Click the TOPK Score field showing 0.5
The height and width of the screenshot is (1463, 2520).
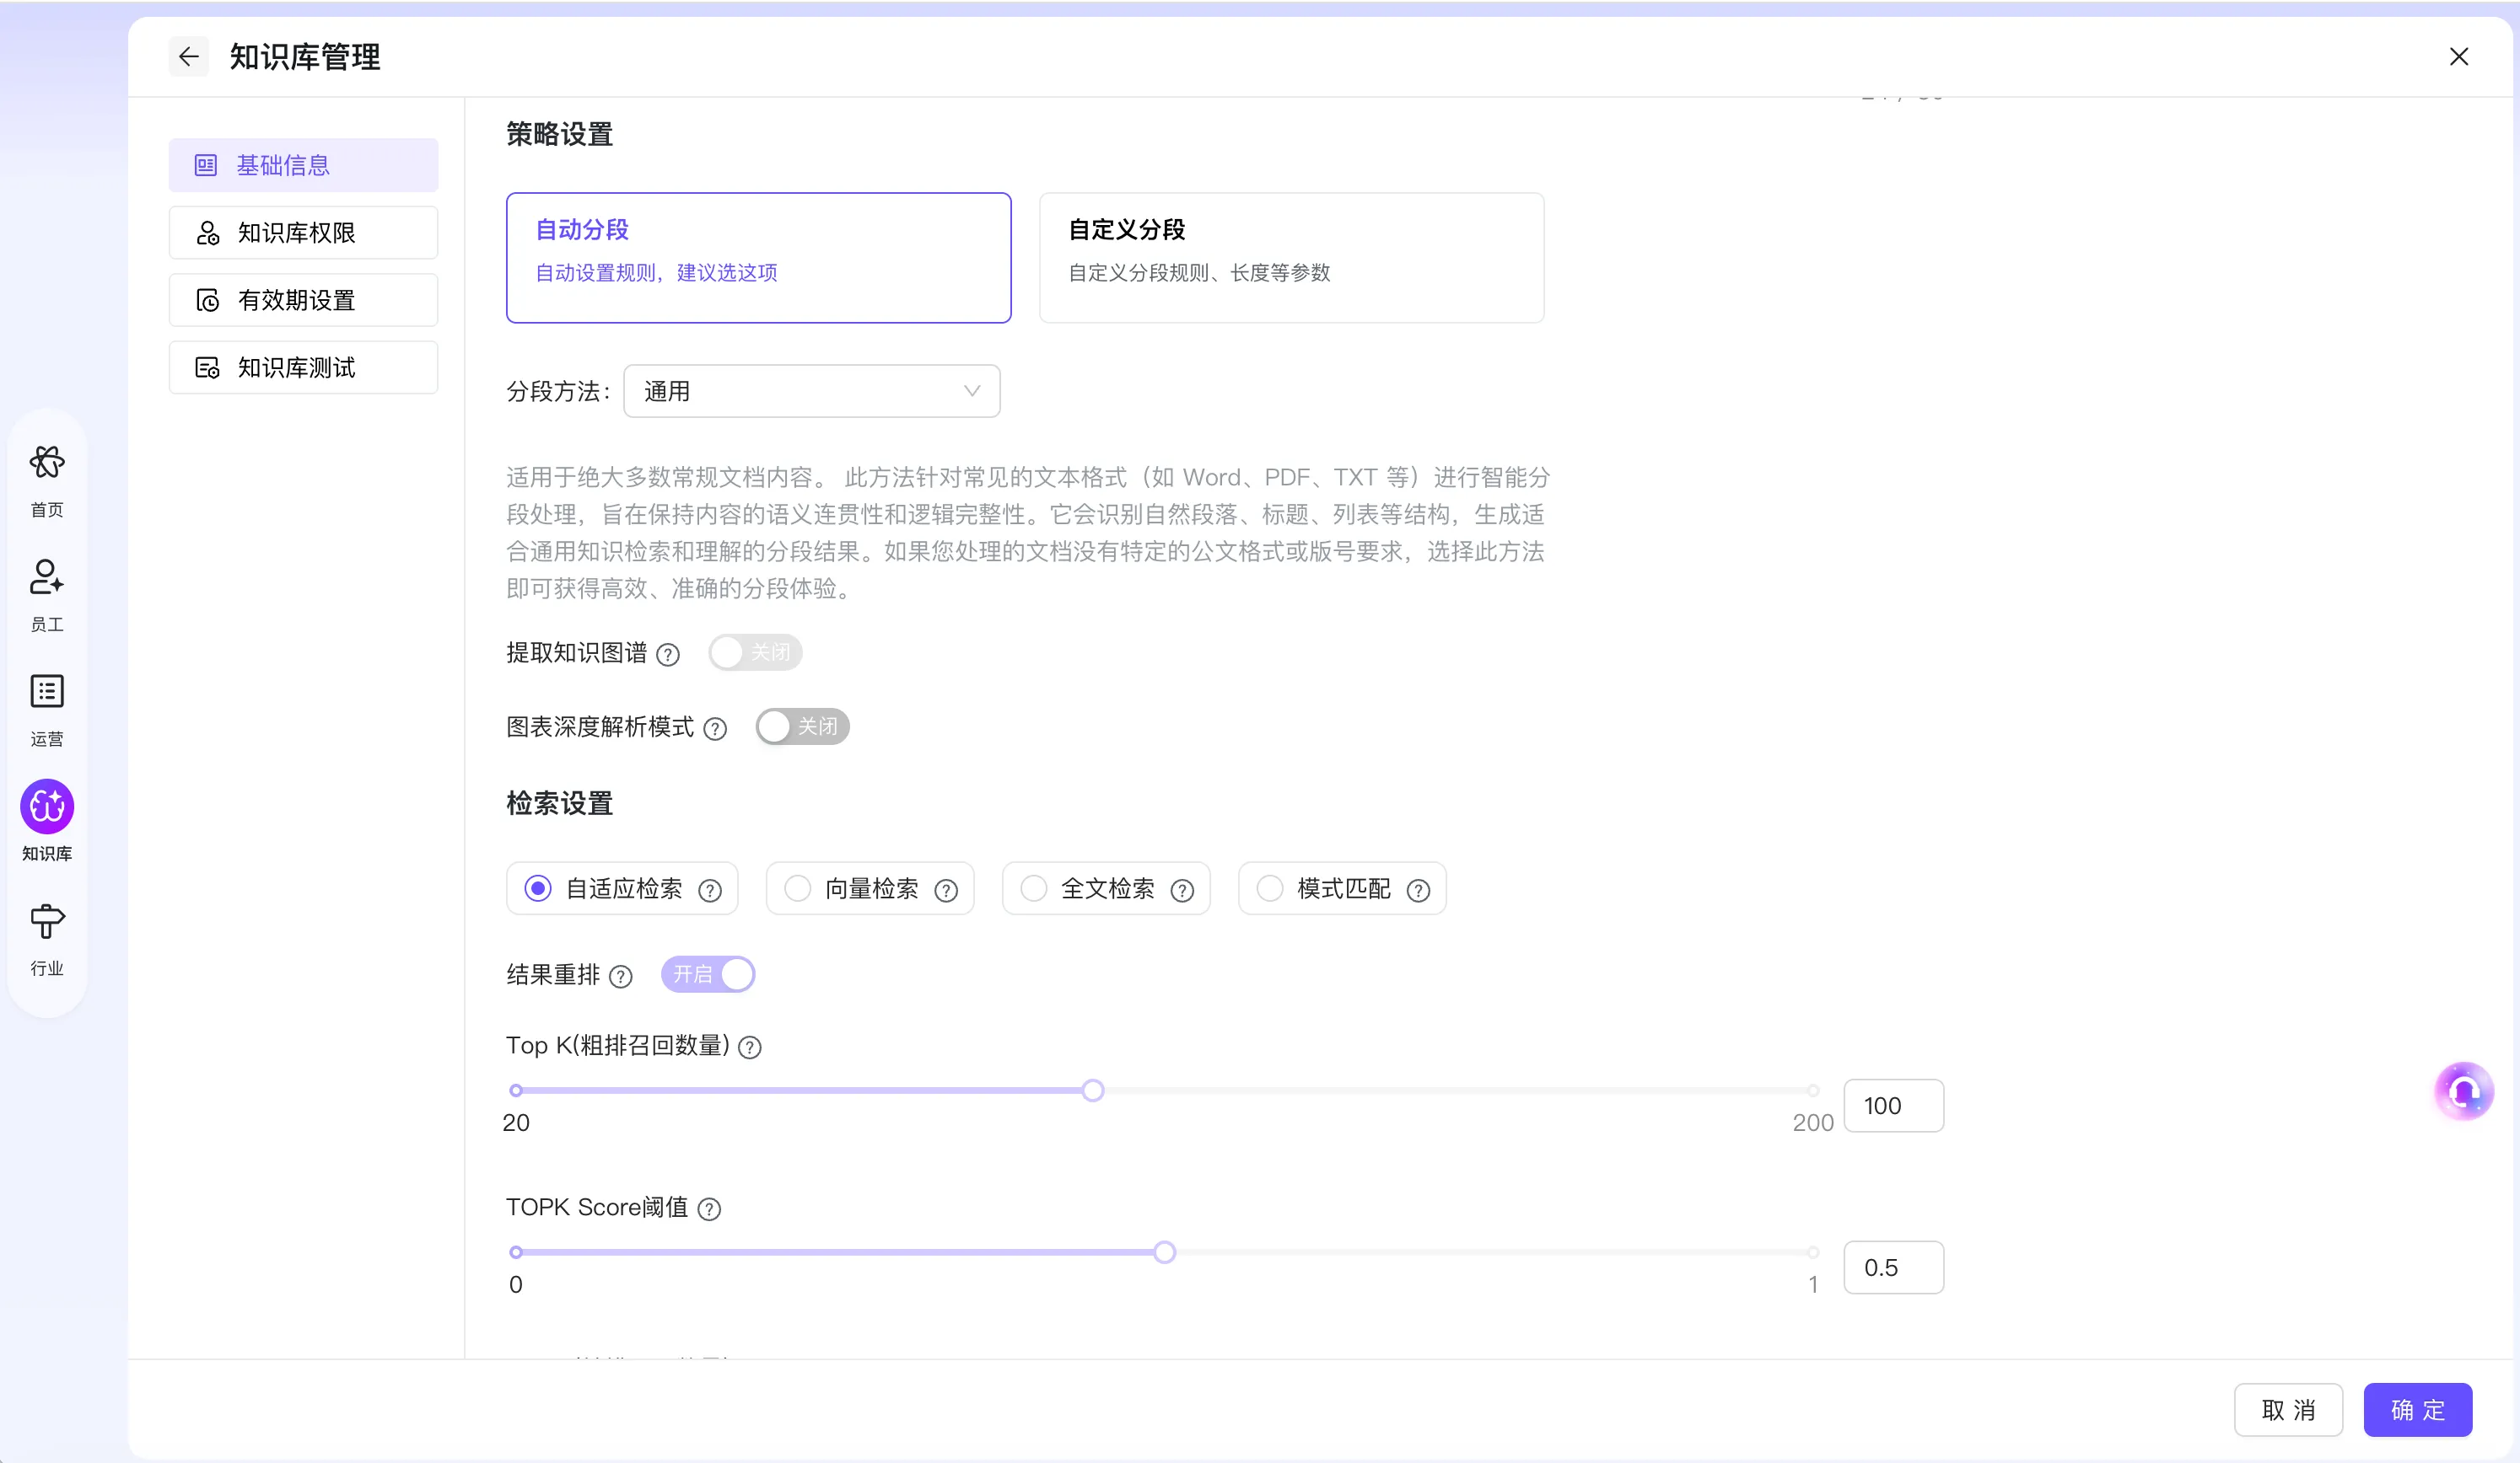point(1894,1267)
